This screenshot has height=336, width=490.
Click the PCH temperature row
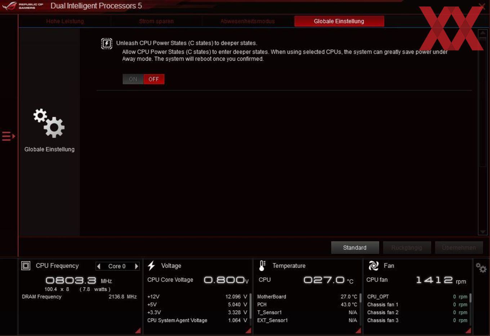307,305
